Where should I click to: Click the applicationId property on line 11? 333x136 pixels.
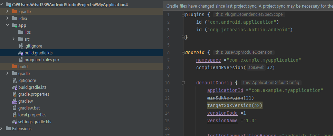(x=225, y=90)
